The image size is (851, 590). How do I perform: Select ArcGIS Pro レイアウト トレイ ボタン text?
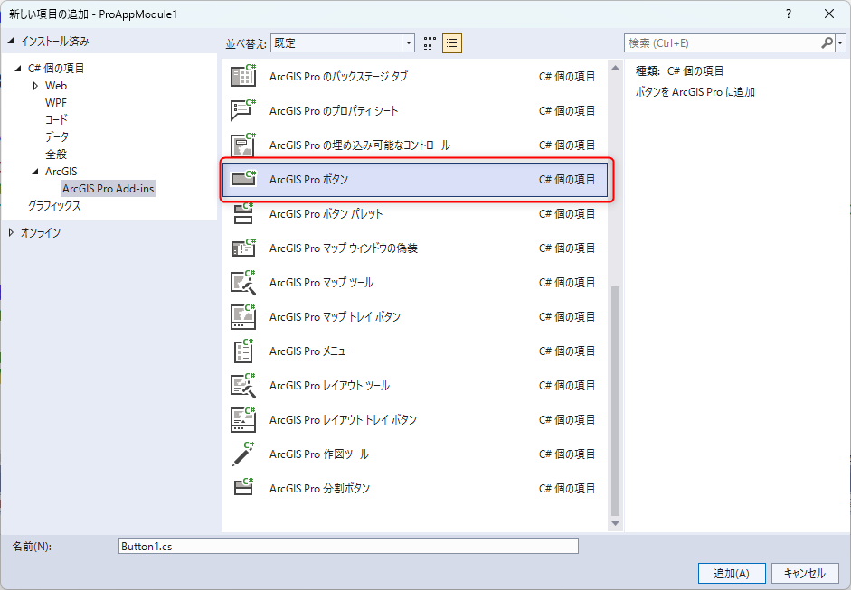[x=343, y=420]
